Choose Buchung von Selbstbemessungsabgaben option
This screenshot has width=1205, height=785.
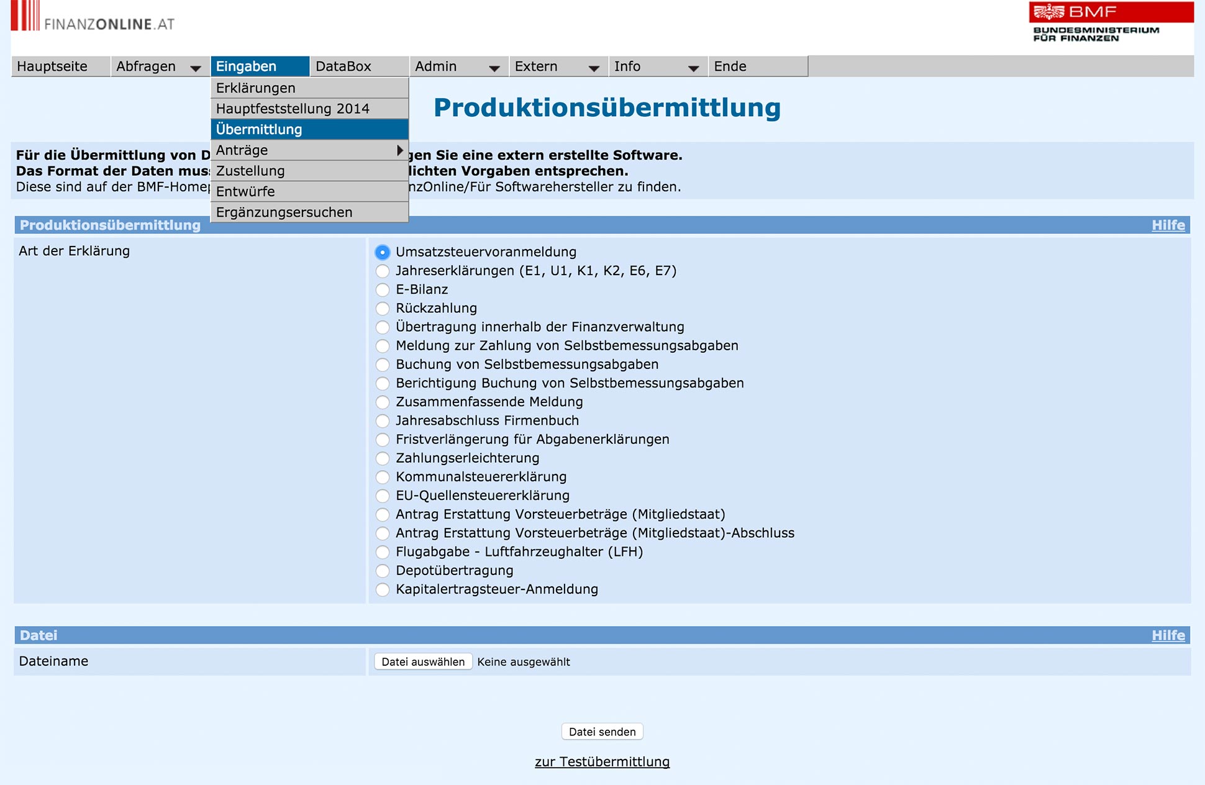[383, 365]
